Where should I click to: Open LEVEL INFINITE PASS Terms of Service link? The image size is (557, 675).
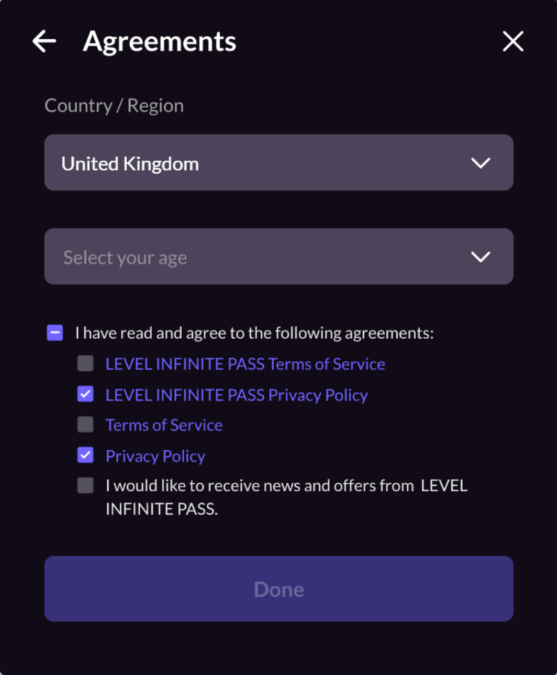(x=245, y=364)
